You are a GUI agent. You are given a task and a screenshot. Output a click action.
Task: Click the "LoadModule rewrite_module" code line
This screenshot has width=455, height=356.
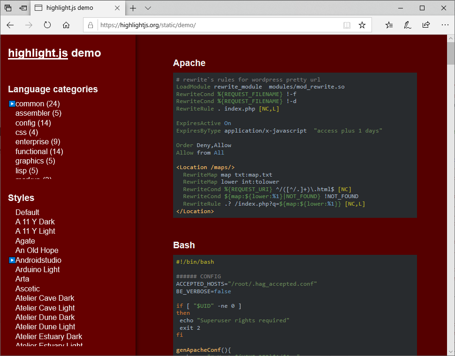click(x=260, y=87)
